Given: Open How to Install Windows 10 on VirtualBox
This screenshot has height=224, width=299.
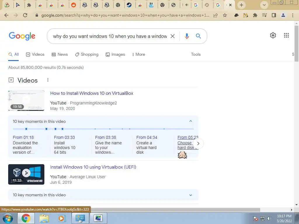Looking at the screenshot, I should click(x=92, y=93).
